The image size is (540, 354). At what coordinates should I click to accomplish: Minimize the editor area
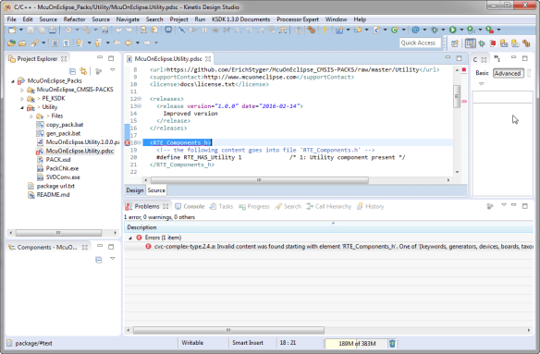point(448,57)
